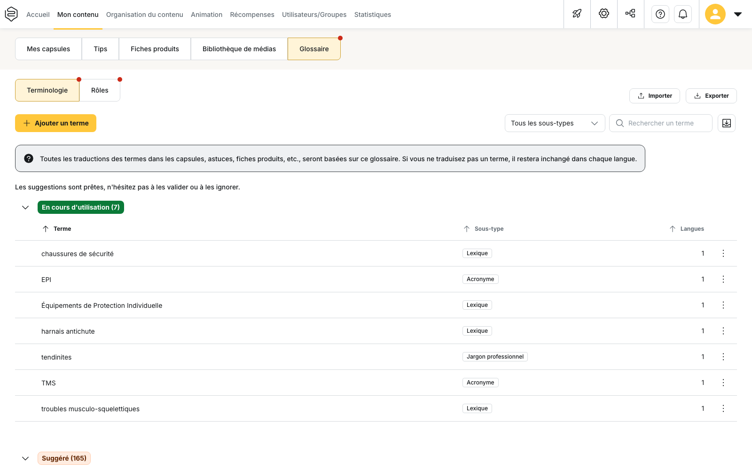The height and width of the screenshot is (470, 752).
Task: Open options menu for EPI row
Action: [723, 279]
